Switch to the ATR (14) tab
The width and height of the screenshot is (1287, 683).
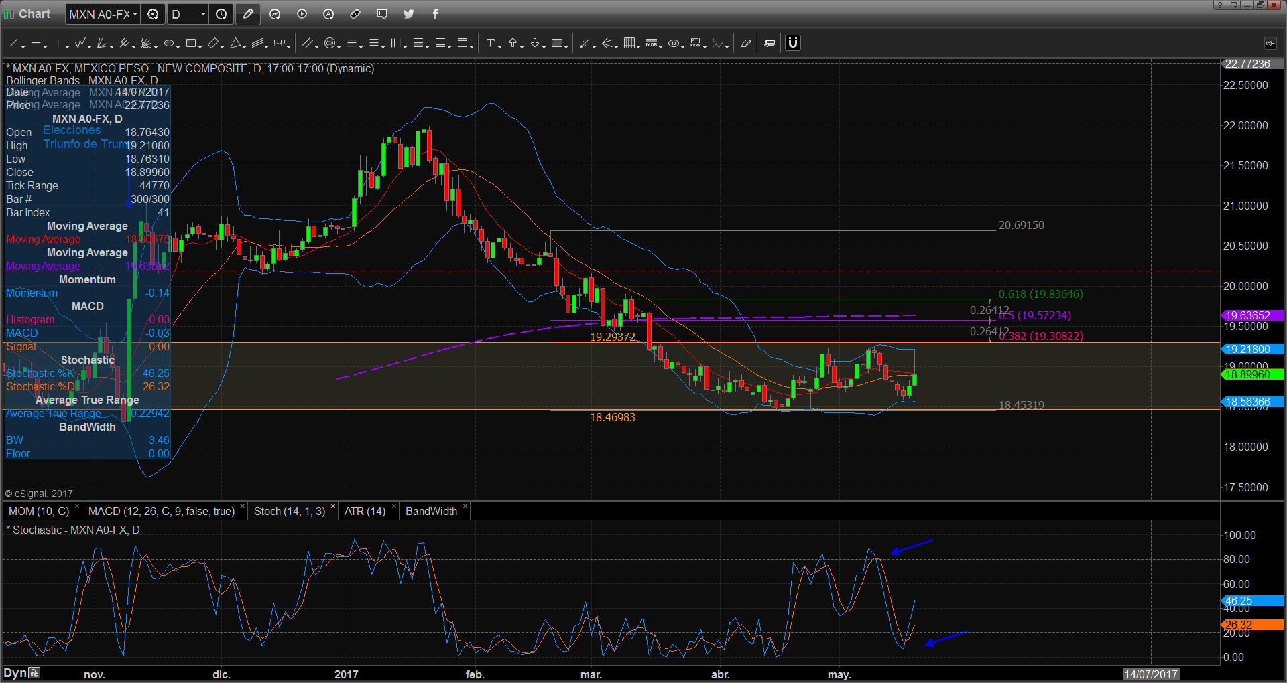coord(365,511)
